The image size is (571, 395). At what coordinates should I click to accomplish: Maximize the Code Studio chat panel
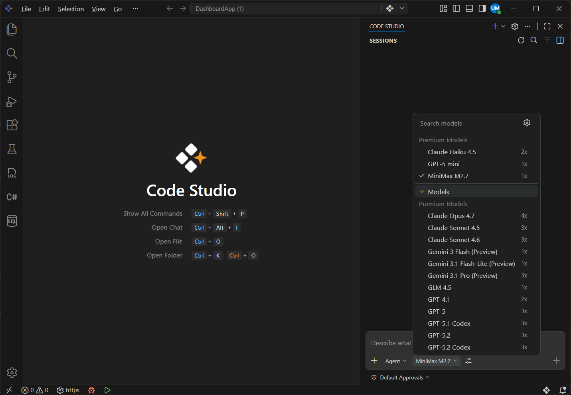pos(547,26)
